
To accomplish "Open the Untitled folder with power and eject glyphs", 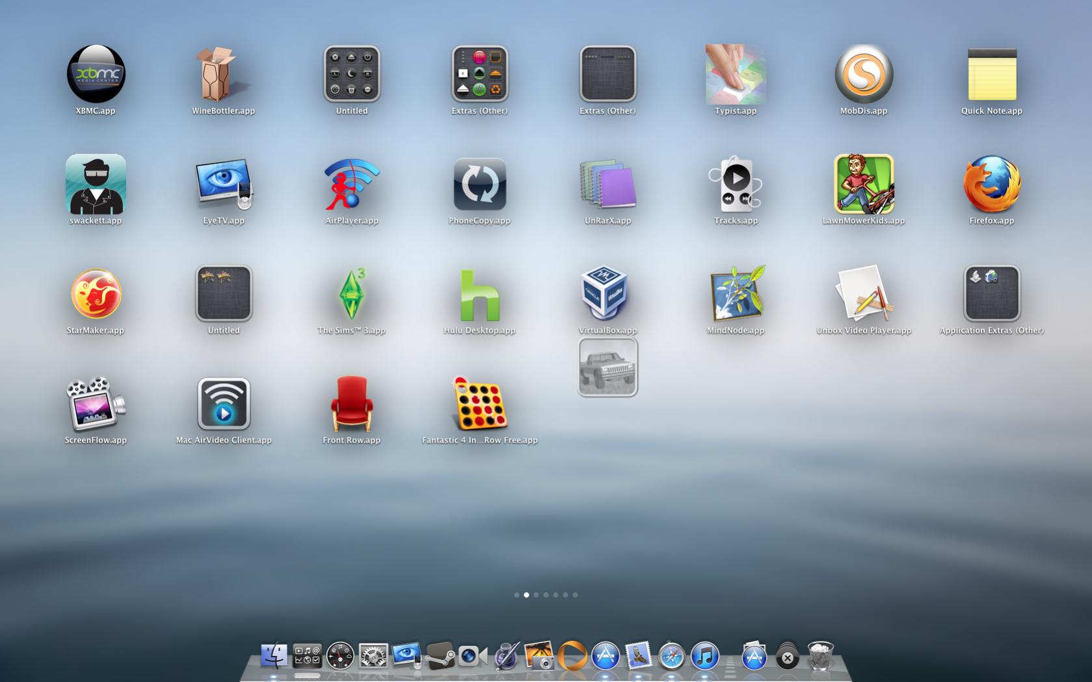I will coord(351,74).
